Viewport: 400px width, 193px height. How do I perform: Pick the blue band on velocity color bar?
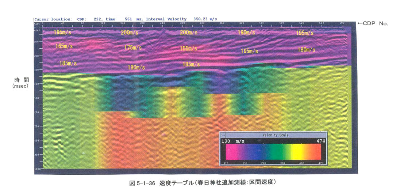click(x=259, y=151)
